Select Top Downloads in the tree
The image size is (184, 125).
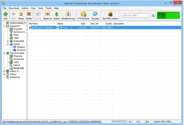[17, 53]
